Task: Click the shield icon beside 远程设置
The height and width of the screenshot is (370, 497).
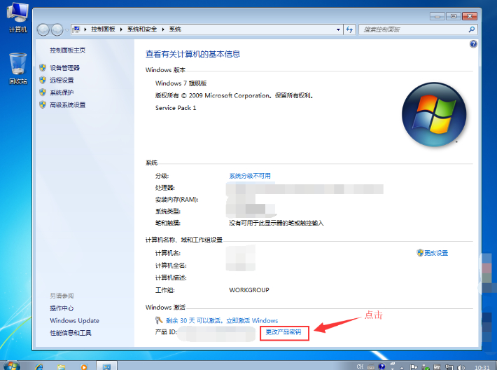Action: (43, 80)
